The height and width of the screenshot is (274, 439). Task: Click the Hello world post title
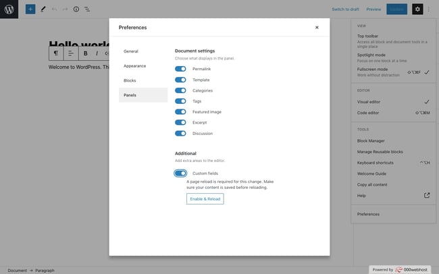pyautogui.click(x=79, y=44)
